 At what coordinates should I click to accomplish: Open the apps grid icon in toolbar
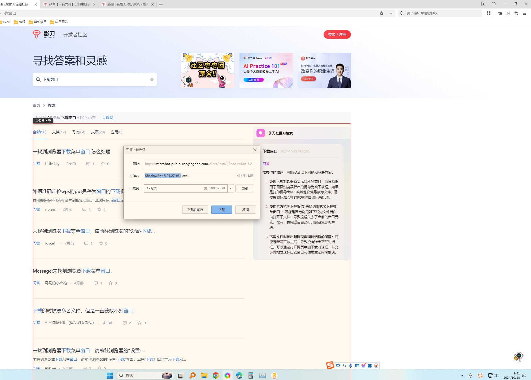coord(488,13)
